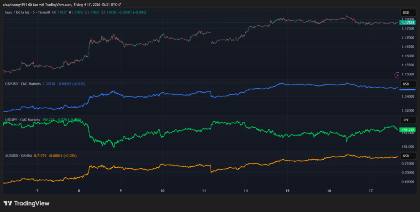The width and height of the screenshot is (420, 212).
Task: Open the USD currency selector on AUDUSD pane
Action: click(406, 156)
